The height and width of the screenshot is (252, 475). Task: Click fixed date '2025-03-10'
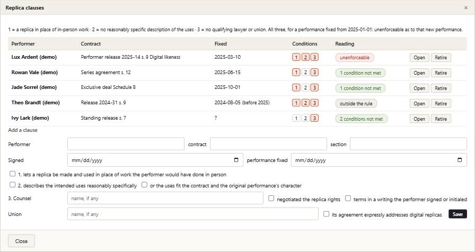point(227,57)
